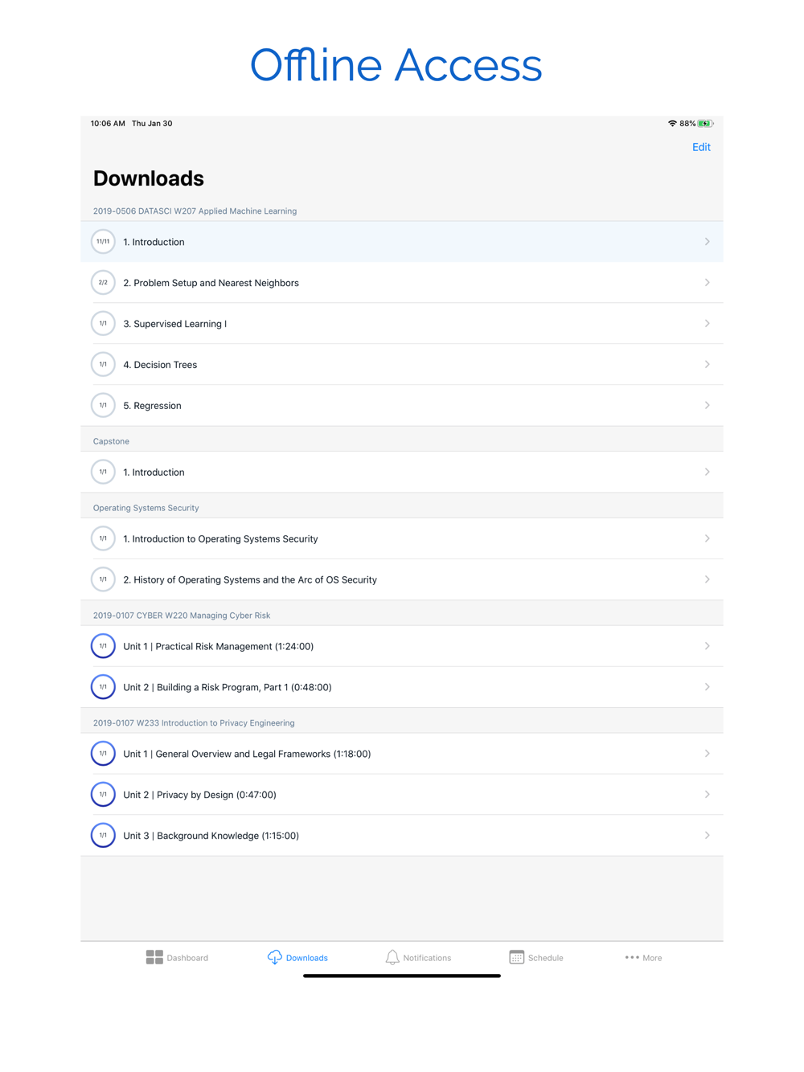Open History of Operating Systems lesson row

pos(402,579)
